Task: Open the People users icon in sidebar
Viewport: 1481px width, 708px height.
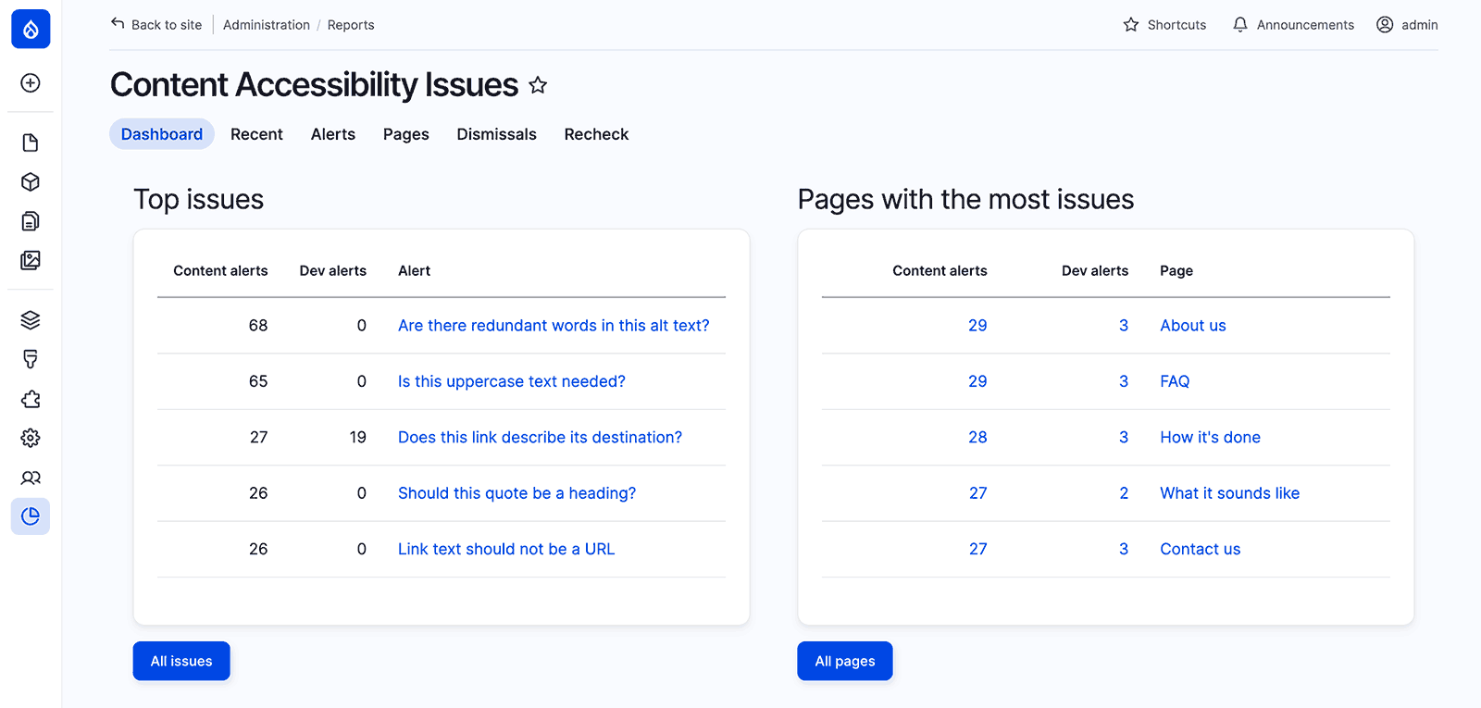Action: click(31, 478)
